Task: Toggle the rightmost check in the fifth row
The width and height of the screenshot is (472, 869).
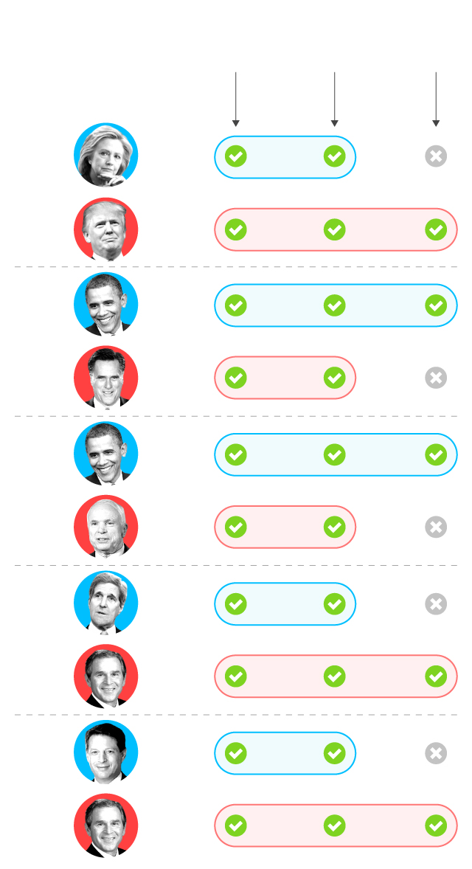Action: [x=436, y=454]
